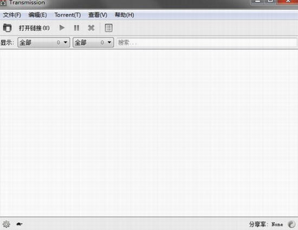Click the open torrent file icon

point(7,28)
